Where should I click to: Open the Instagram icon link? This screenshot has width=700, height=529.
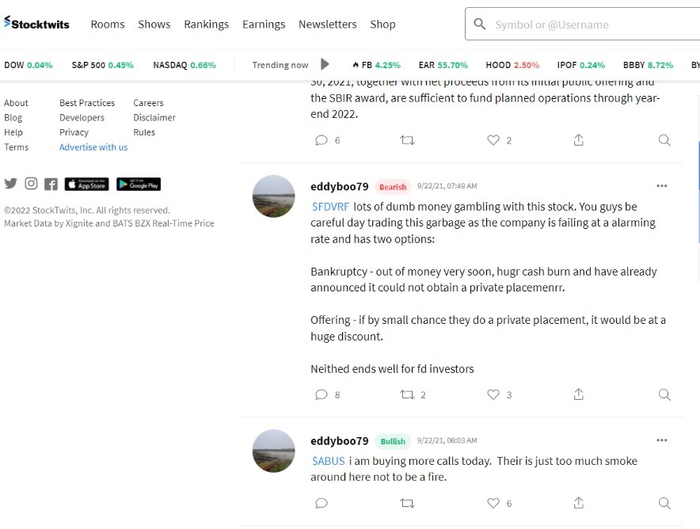[31, 184]
